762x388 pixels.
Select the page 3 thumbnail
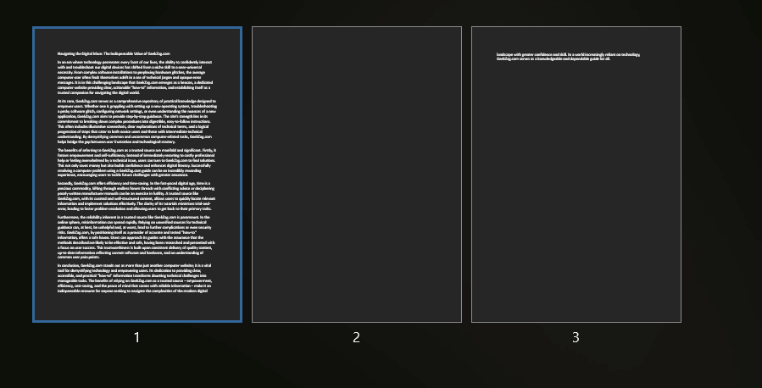click(x=576, y=175)
